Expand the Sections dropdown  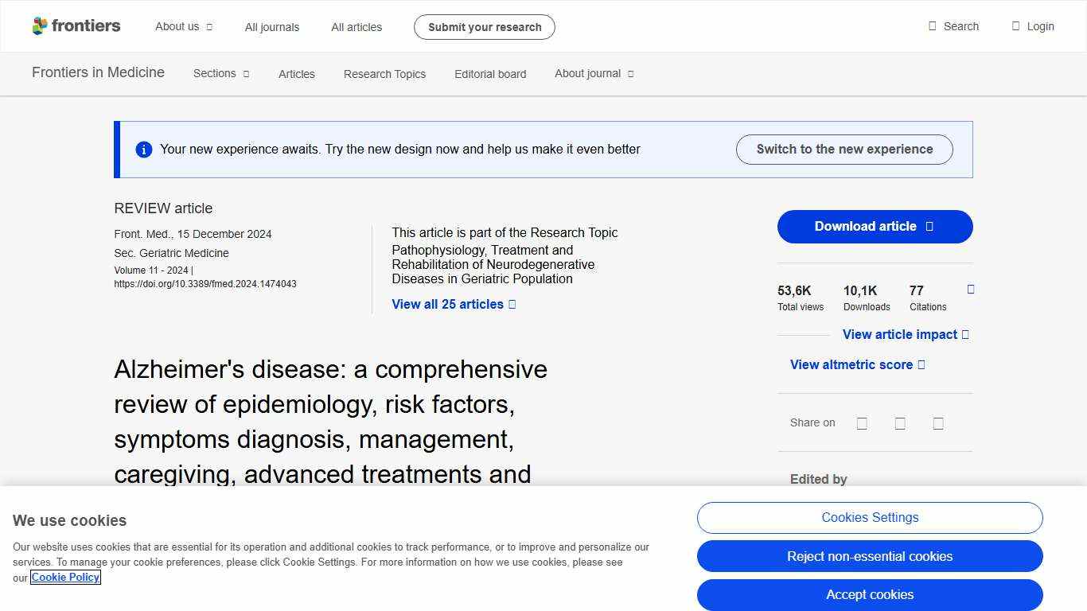[x=220, y=73]
